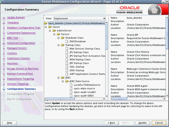Collapse the Service tree node

tap(54, 34)
